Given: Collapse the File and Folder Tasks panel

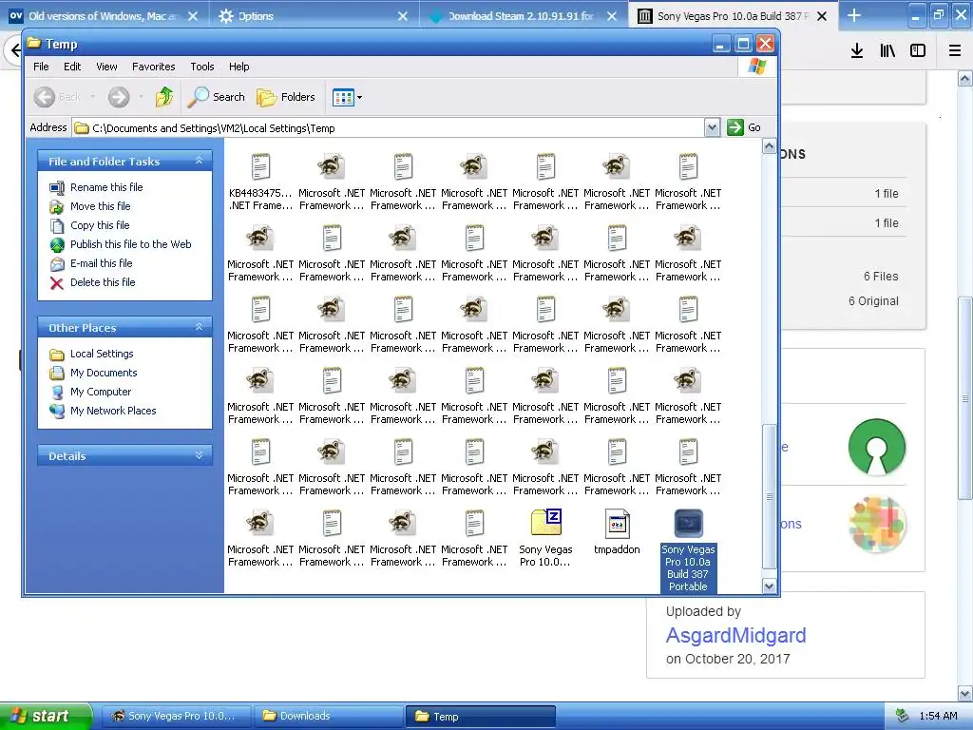Looking at the screenshot, I should point(199,161).
